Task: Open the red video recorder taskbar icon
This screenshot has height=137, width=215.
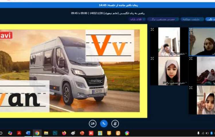Action: (91, 133)
